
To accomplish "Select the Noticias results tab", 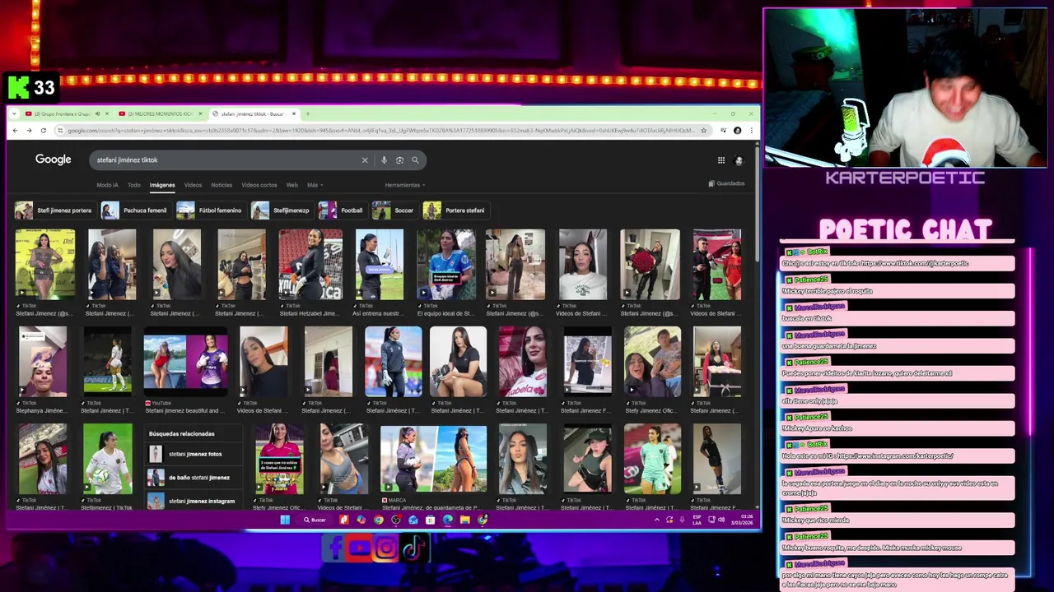I will (222, 185).
